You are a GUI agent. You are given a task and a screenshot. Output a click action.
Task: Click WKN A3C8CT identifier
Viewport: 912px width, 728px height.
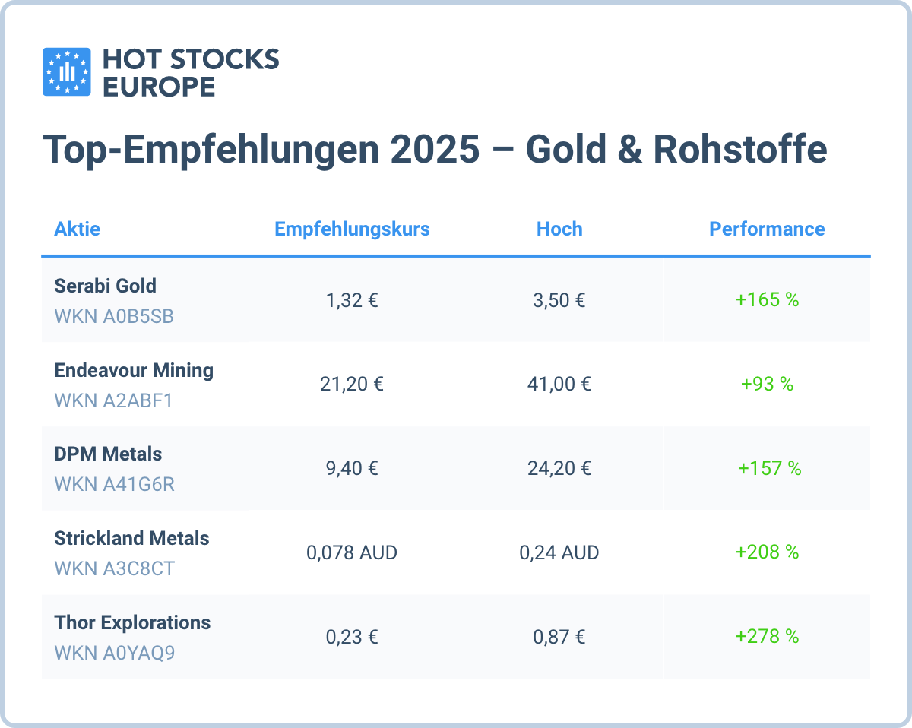pyautogui.click(x=114, y=568)
